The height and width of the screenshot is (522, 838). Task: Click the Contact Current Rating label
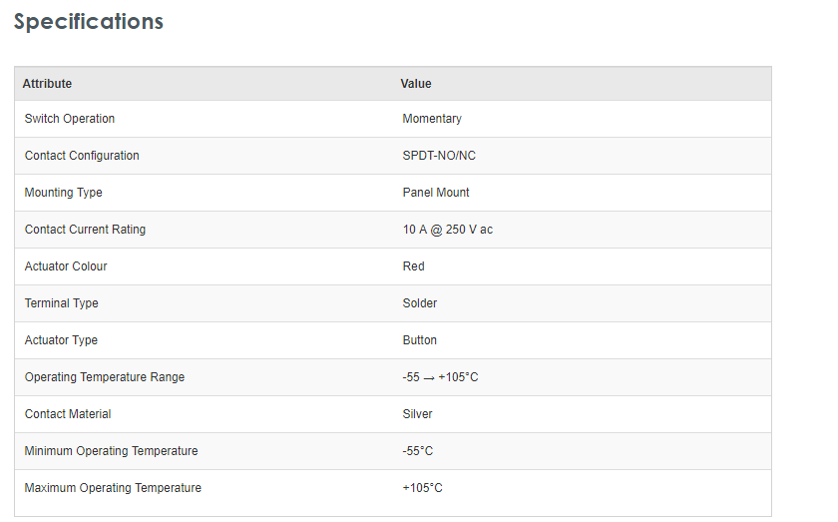[85, 230]
